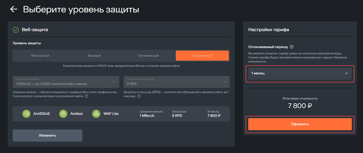
Task: Click the Веб-защита section title
Action: 35,30
